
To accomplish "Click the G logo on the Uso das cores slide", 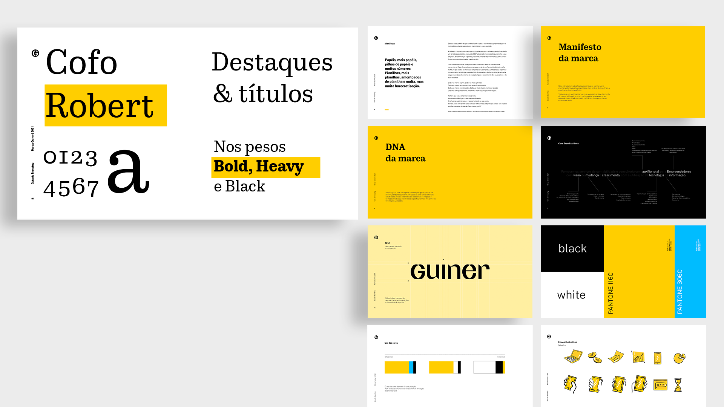I will coord(376,337).
